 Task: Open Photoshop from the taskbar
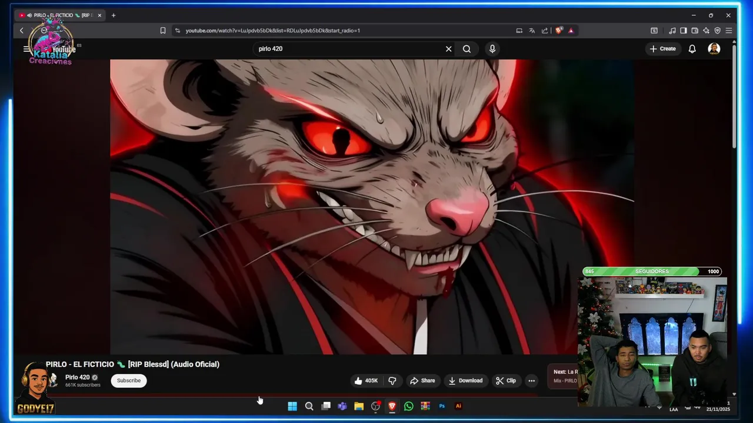[442, 406]
